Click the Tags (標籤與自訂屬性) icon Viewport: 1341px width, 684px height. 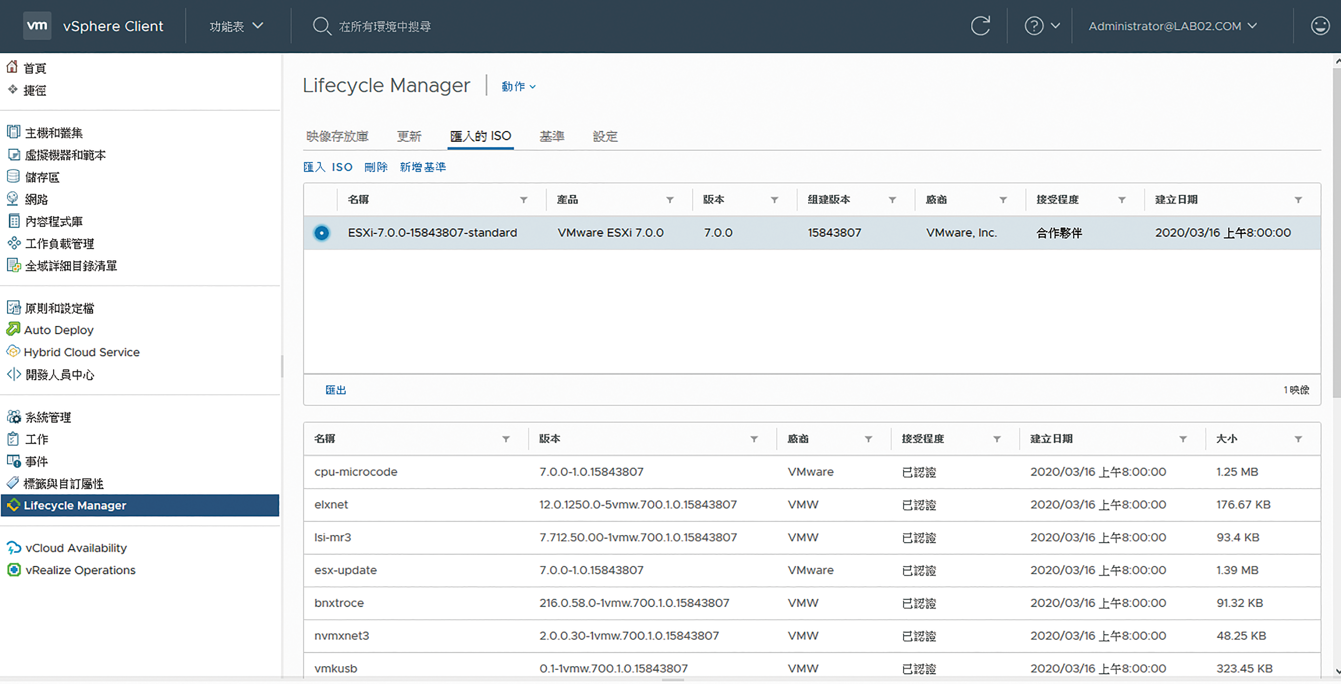(12, 483)
